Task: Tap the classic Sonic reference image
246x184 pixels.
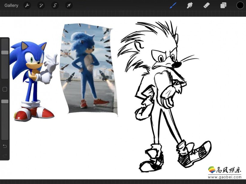Action: tap(34, 81)
